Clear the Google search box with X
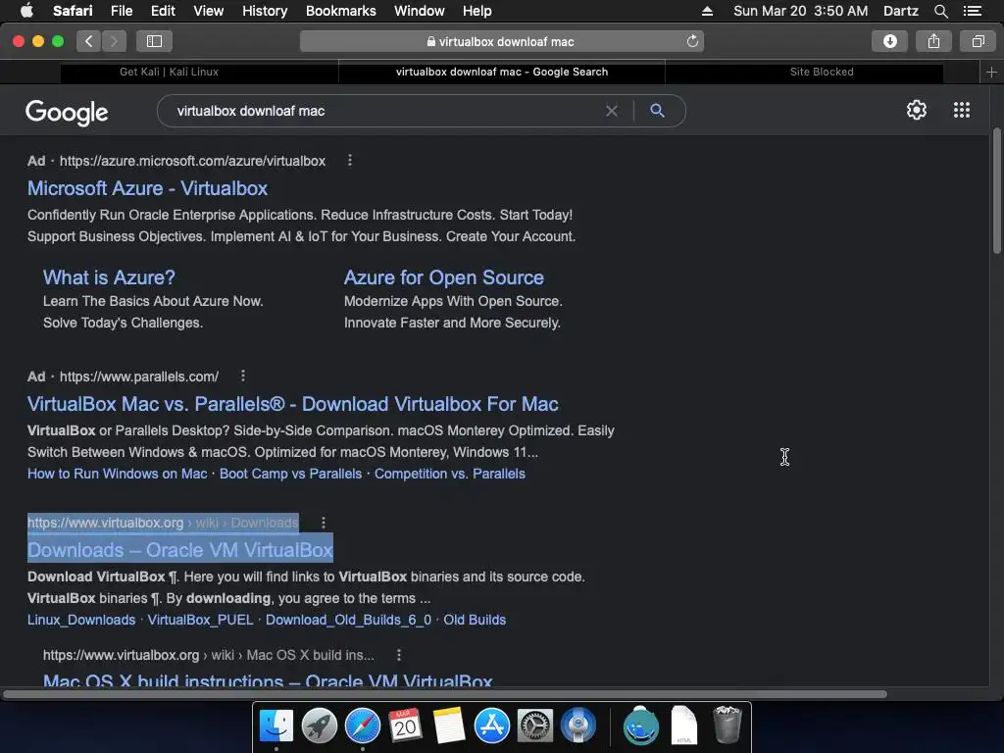This screenshot has width=1004, height=753. (x=612, y=111)
